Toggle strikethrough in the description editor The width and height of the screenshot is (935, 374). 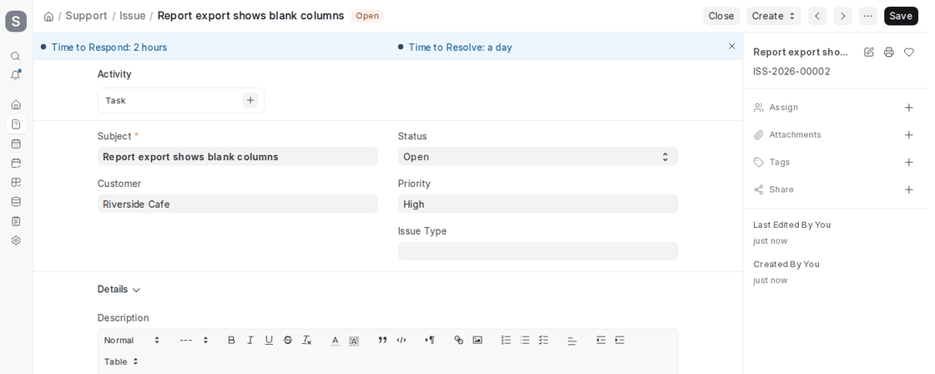288,340
